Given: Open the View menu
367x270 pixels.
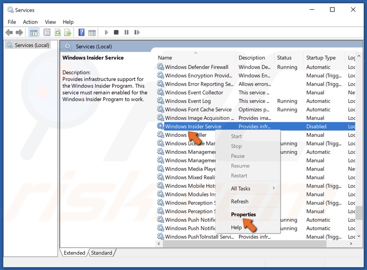Looking at the screenshot, I should [50, 22].
